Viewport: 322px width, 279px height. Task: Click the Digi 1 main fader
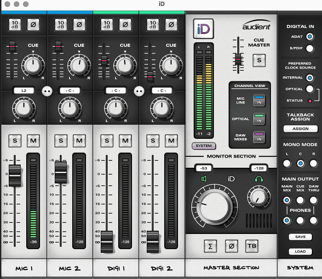pos(107,242)
